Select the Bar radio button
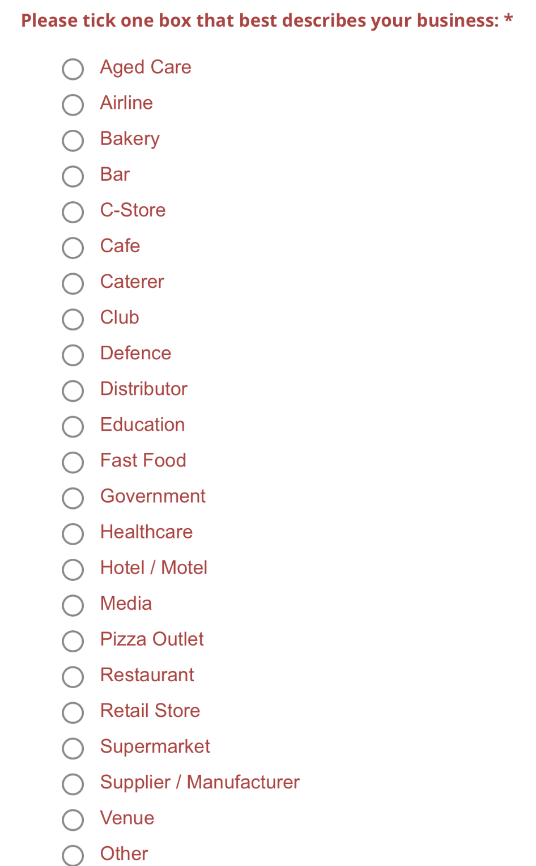This screenshot has height=866, width=536. (x=73, y=176)
